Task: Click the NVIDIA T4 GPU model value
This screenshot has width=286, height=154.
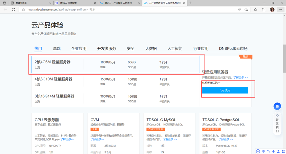Action: (x=55, y=146)
